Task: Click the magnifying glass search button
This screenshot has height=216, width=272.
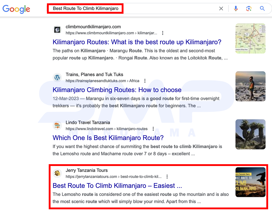Action: 262,9
